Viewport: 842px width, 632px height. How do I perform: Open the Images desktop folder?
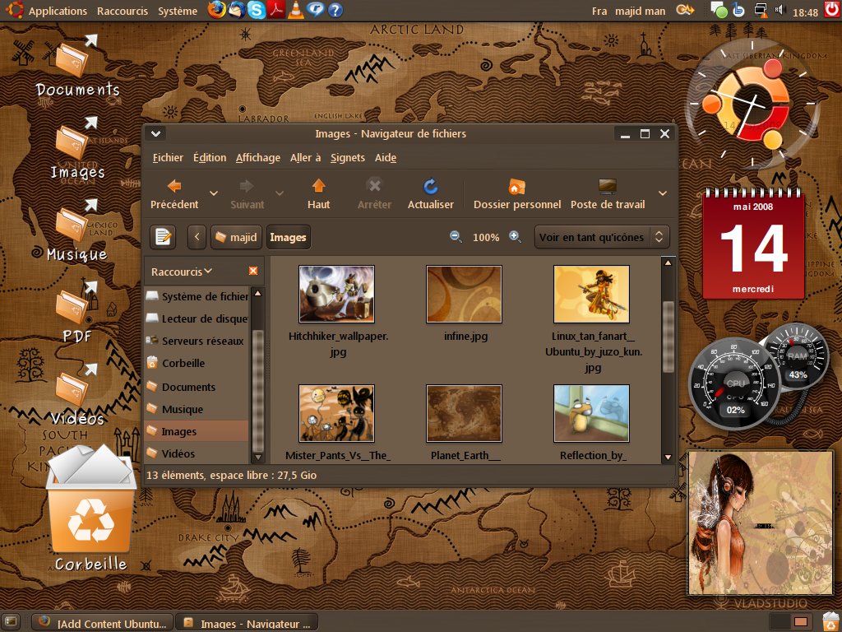pos(77,150)
